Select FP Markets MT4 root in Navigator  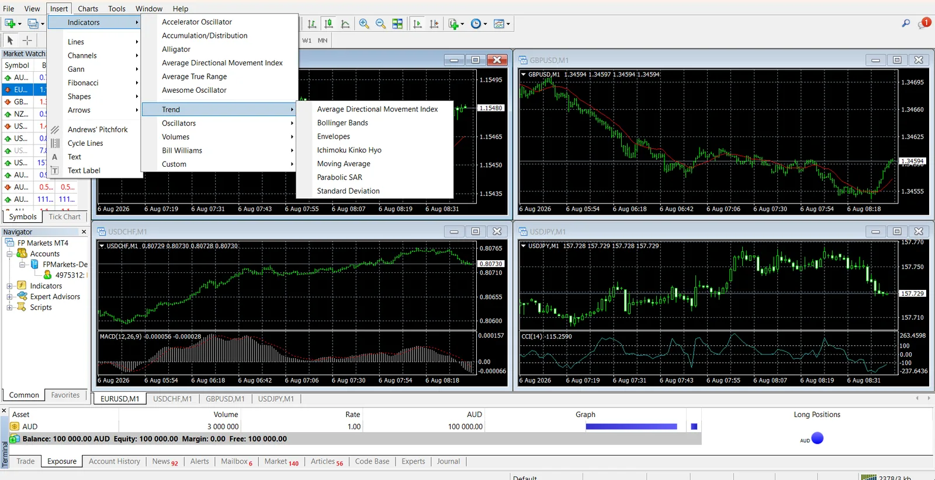click(x=43, y=243)
